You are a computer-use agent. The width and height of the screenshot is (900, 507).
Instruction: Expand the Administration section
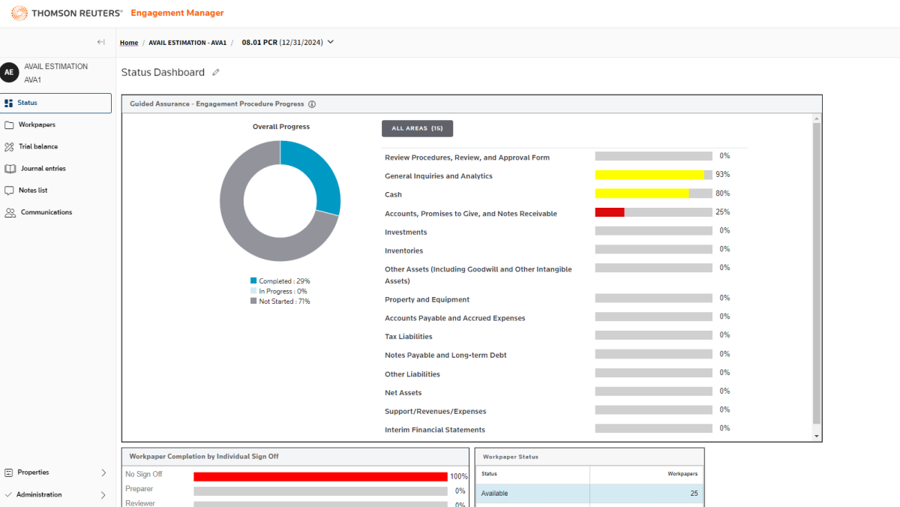tap(103, 495)
